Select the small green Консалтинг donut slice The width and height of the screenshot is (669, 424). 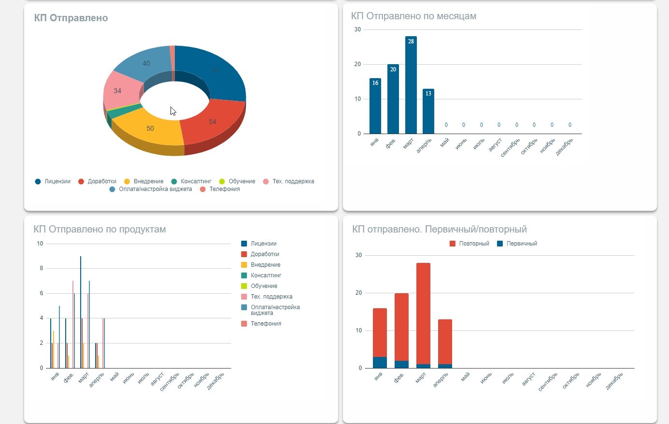point(124,111)
